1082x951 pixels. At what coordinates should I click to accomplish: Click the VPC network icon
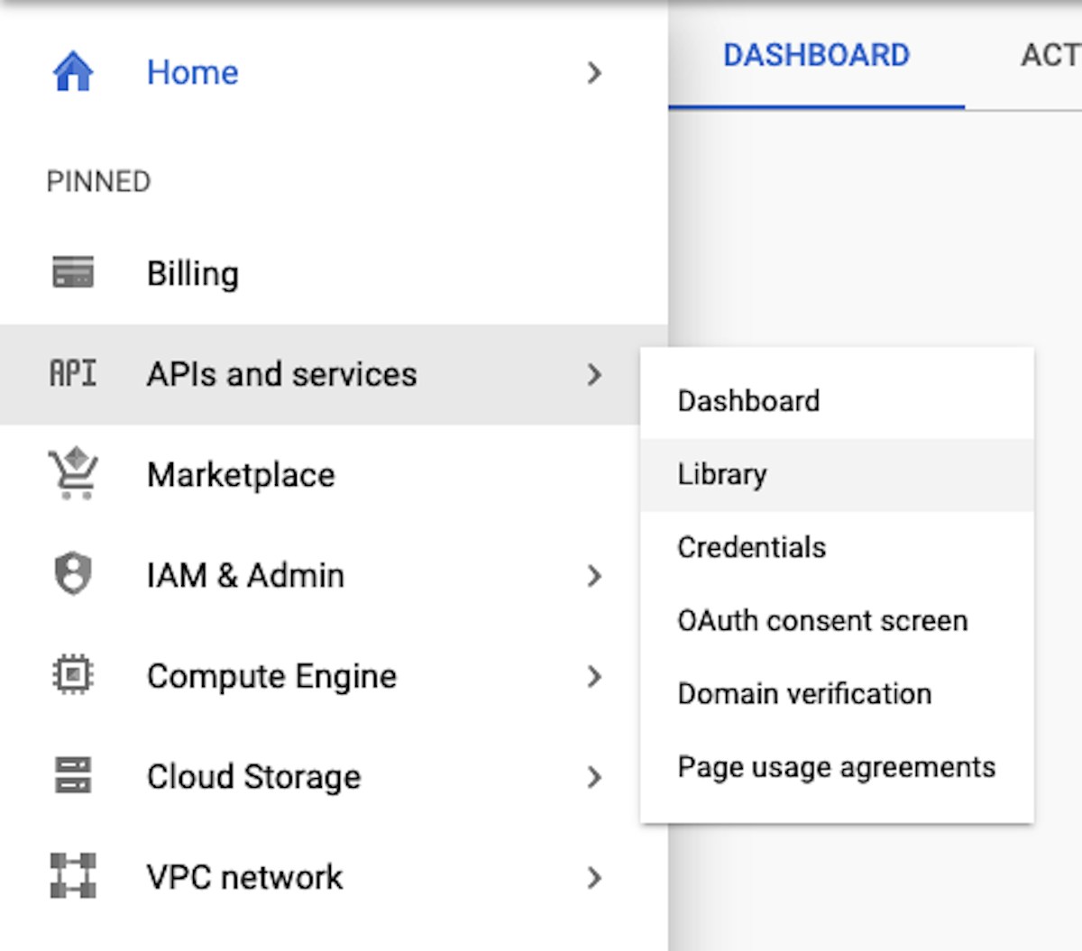click(x=73, y=876)
